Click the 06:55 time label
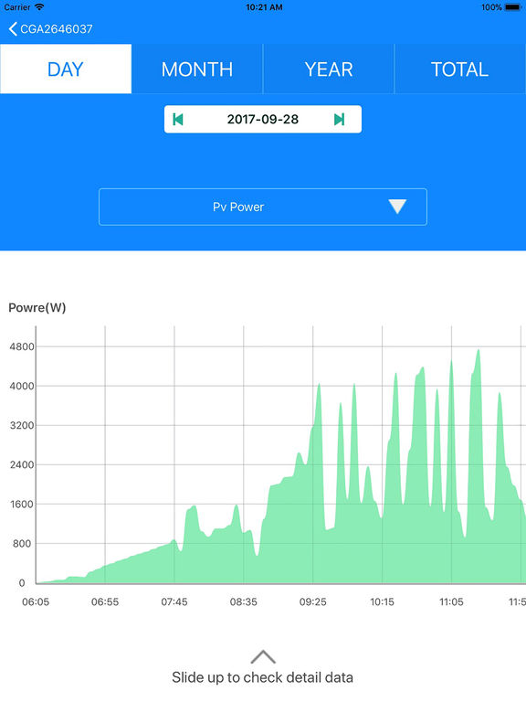526x702 pixels. click(x=105, y=602)
